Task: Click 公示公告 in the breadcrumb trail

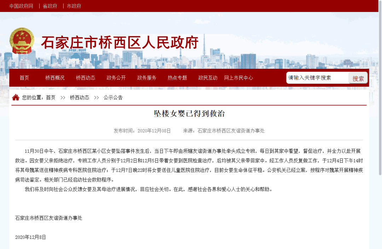Action: [x=113, y=98]
